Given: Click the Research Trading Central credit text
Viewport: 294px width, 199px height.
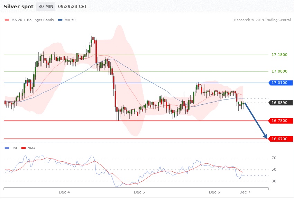Looking at the screenshot, I should point(262,20).
